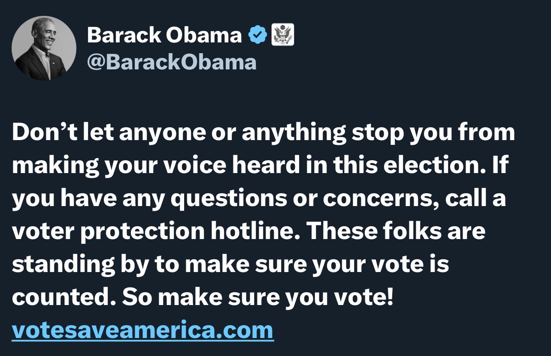551x356 pixels.
Task: Open the votesaveamerica.com link
Action: 142,330
